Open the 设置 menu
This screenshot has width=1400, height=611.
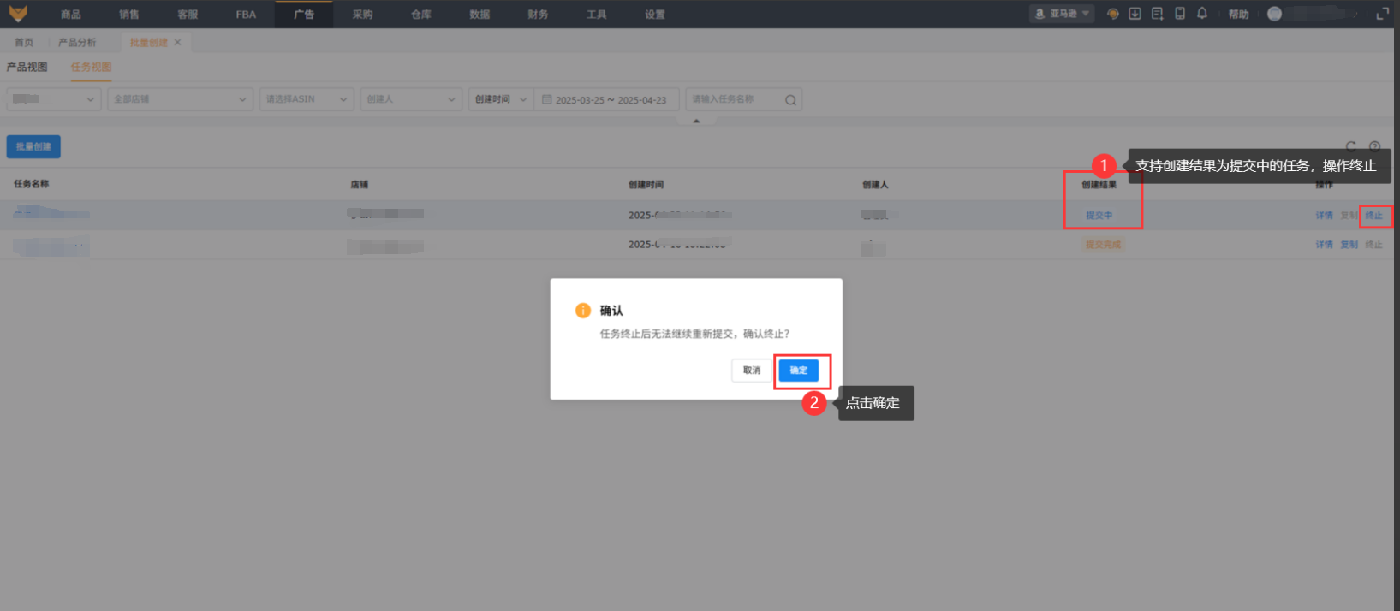[655, 15]
